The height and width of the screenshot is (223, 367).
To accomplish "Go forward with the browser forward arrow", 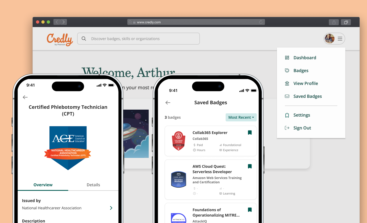I will (x=63, y=22).
